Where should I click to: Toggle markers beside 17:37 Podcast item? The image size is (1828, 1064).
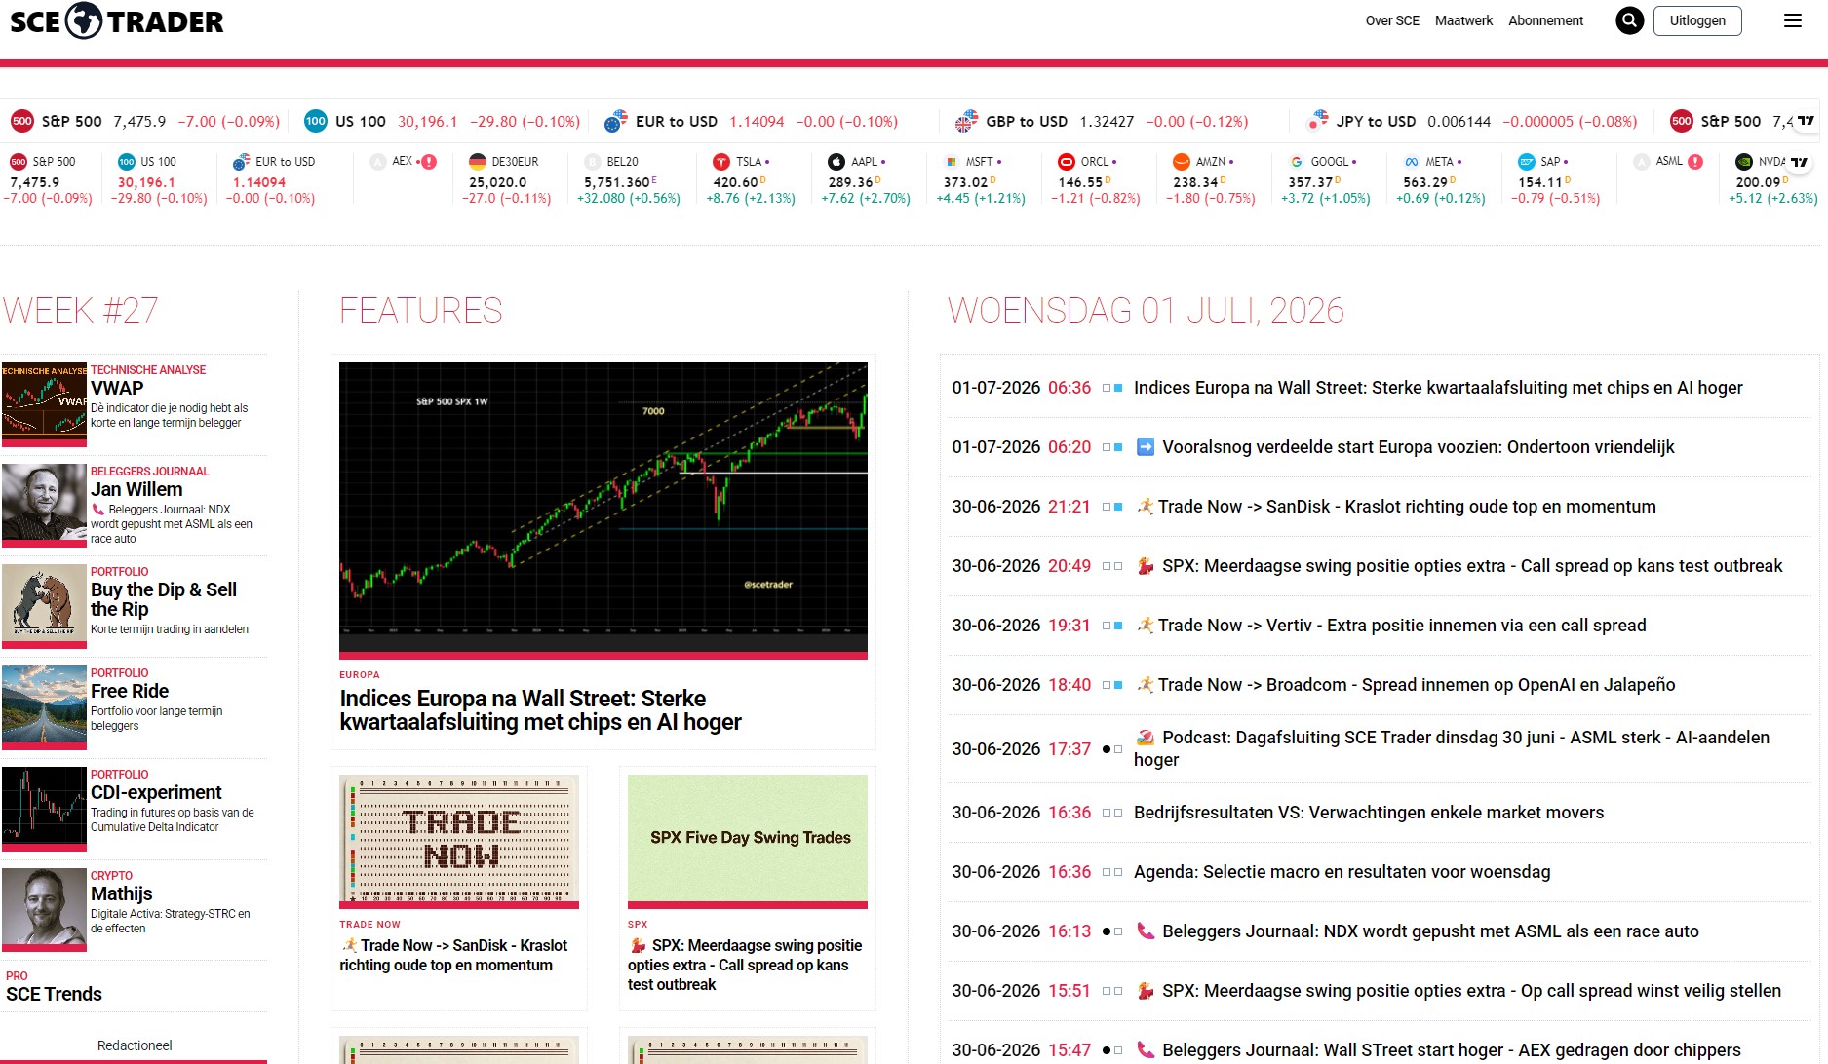click(1112, 749)
